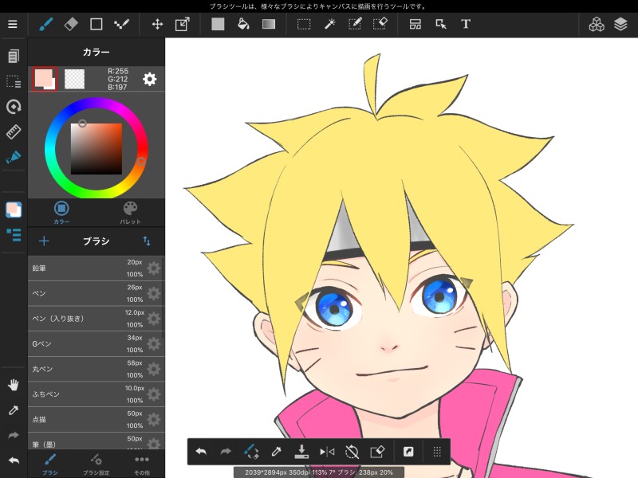
Task: Open selection menu in left sidebar
Action: click(x=14, y=82)
